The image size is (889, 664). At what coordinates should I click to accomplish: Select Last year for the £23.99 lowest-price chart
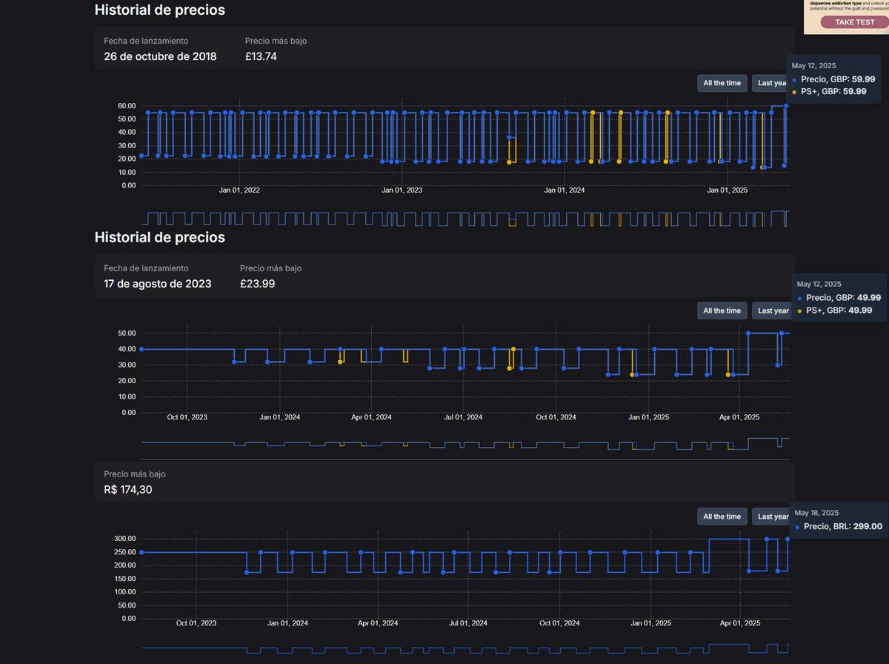point(771,311)
